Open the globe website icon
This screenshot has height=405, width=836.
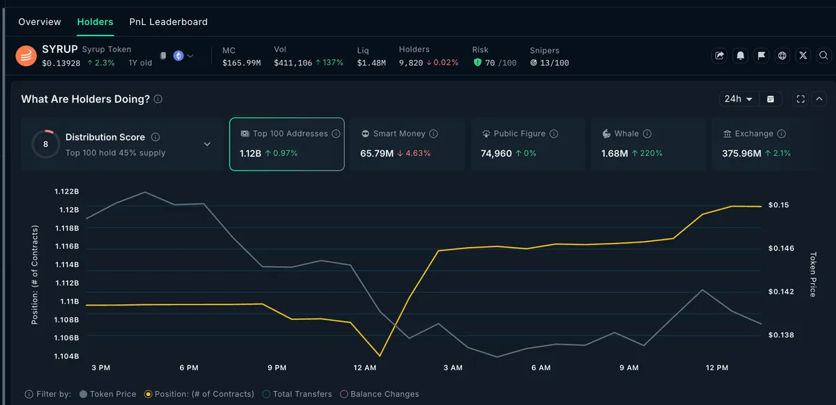[x=782, y=56]
